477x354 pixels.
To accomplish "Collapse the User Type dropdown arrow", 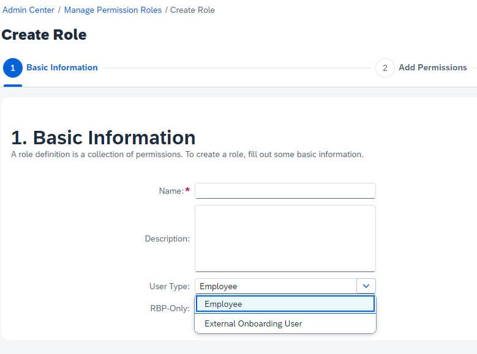I will (366, 286).
